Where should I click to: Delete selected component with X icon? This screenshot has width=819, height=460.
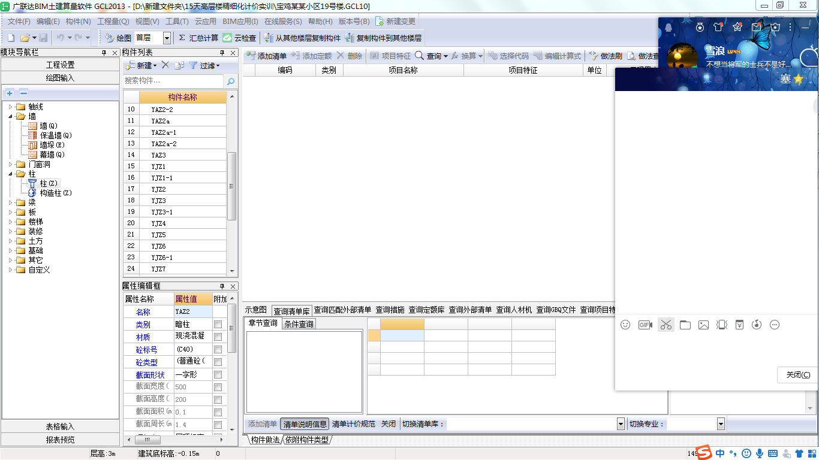coord(165,65)
